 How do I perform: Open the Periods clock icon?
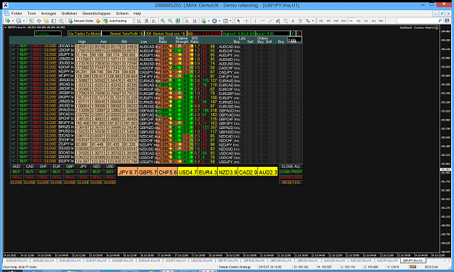pyautogui.click(x=214, y=21)
